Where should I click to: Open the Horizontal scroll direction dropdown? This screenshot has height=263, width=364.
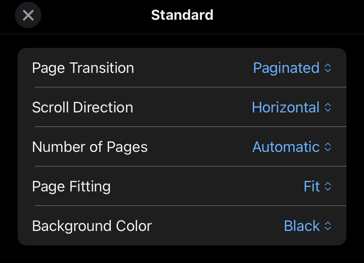pos(291,108)
